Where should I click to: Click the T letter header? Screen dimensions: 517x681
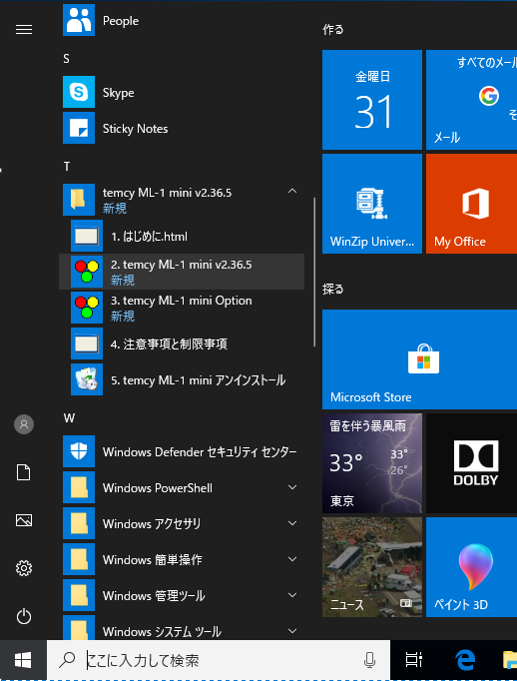point(67,167)
